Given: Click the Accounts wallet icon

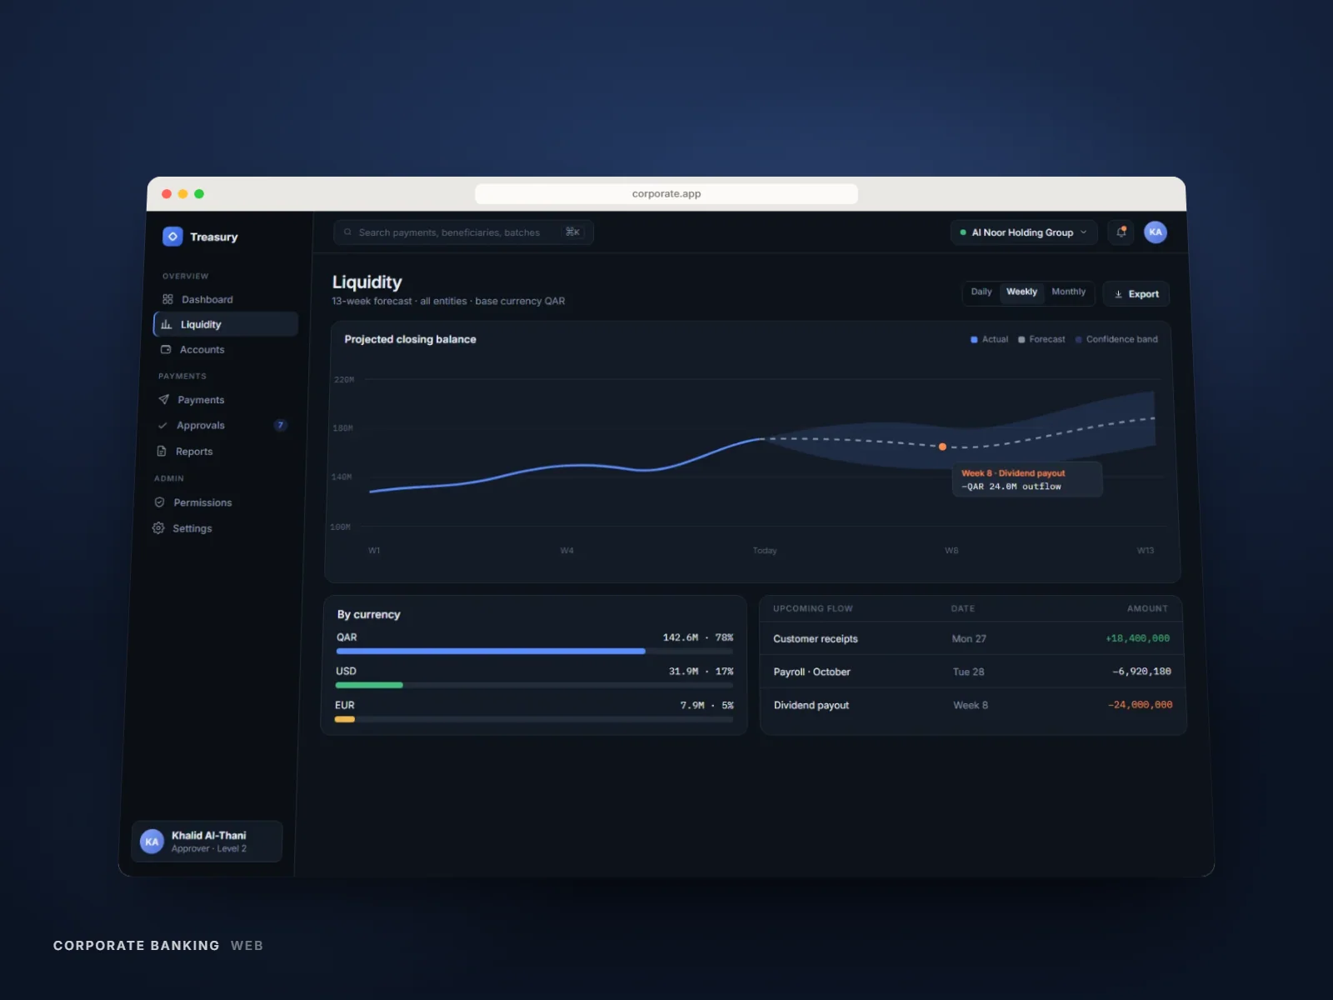Looking at the screenshot, I should coord(166,350).
